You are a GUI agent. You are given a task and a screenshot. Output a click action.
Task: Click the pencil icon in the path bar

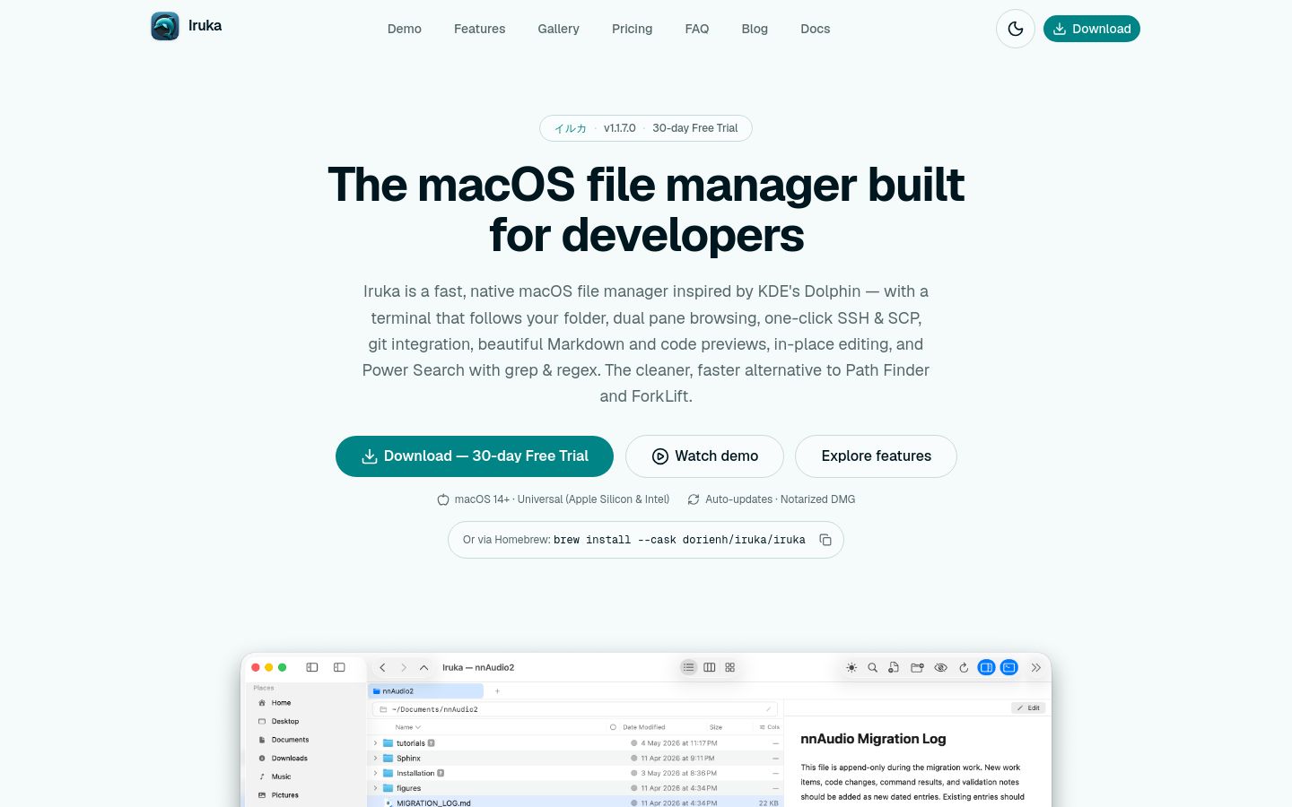click(x=768, y=709)
